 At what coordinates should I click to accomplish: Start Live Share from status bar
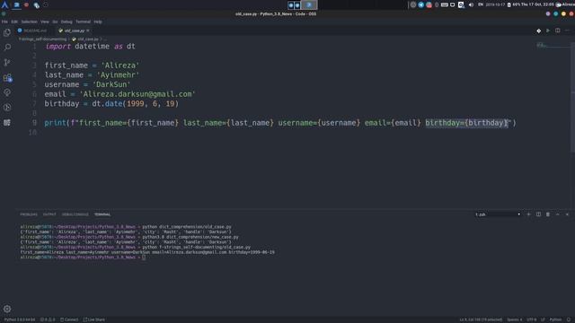tap(94, 319)
